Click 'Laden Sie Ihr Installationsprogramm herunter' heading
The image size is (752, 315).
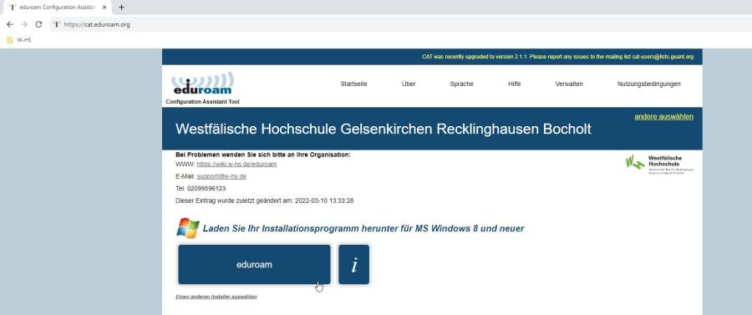(x=363, y=229)
